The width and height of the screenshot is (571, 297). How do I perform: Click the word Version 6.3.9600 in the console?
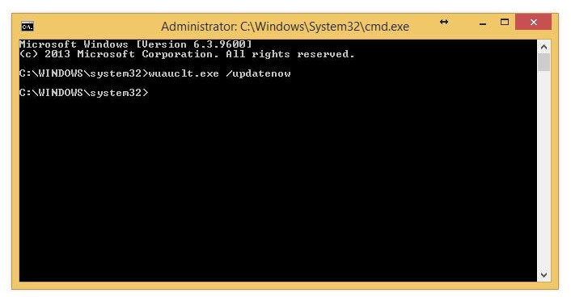194,44
